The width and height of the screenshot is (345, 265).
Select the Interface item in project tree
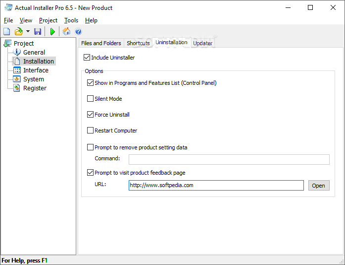click(x=36, y=70)
